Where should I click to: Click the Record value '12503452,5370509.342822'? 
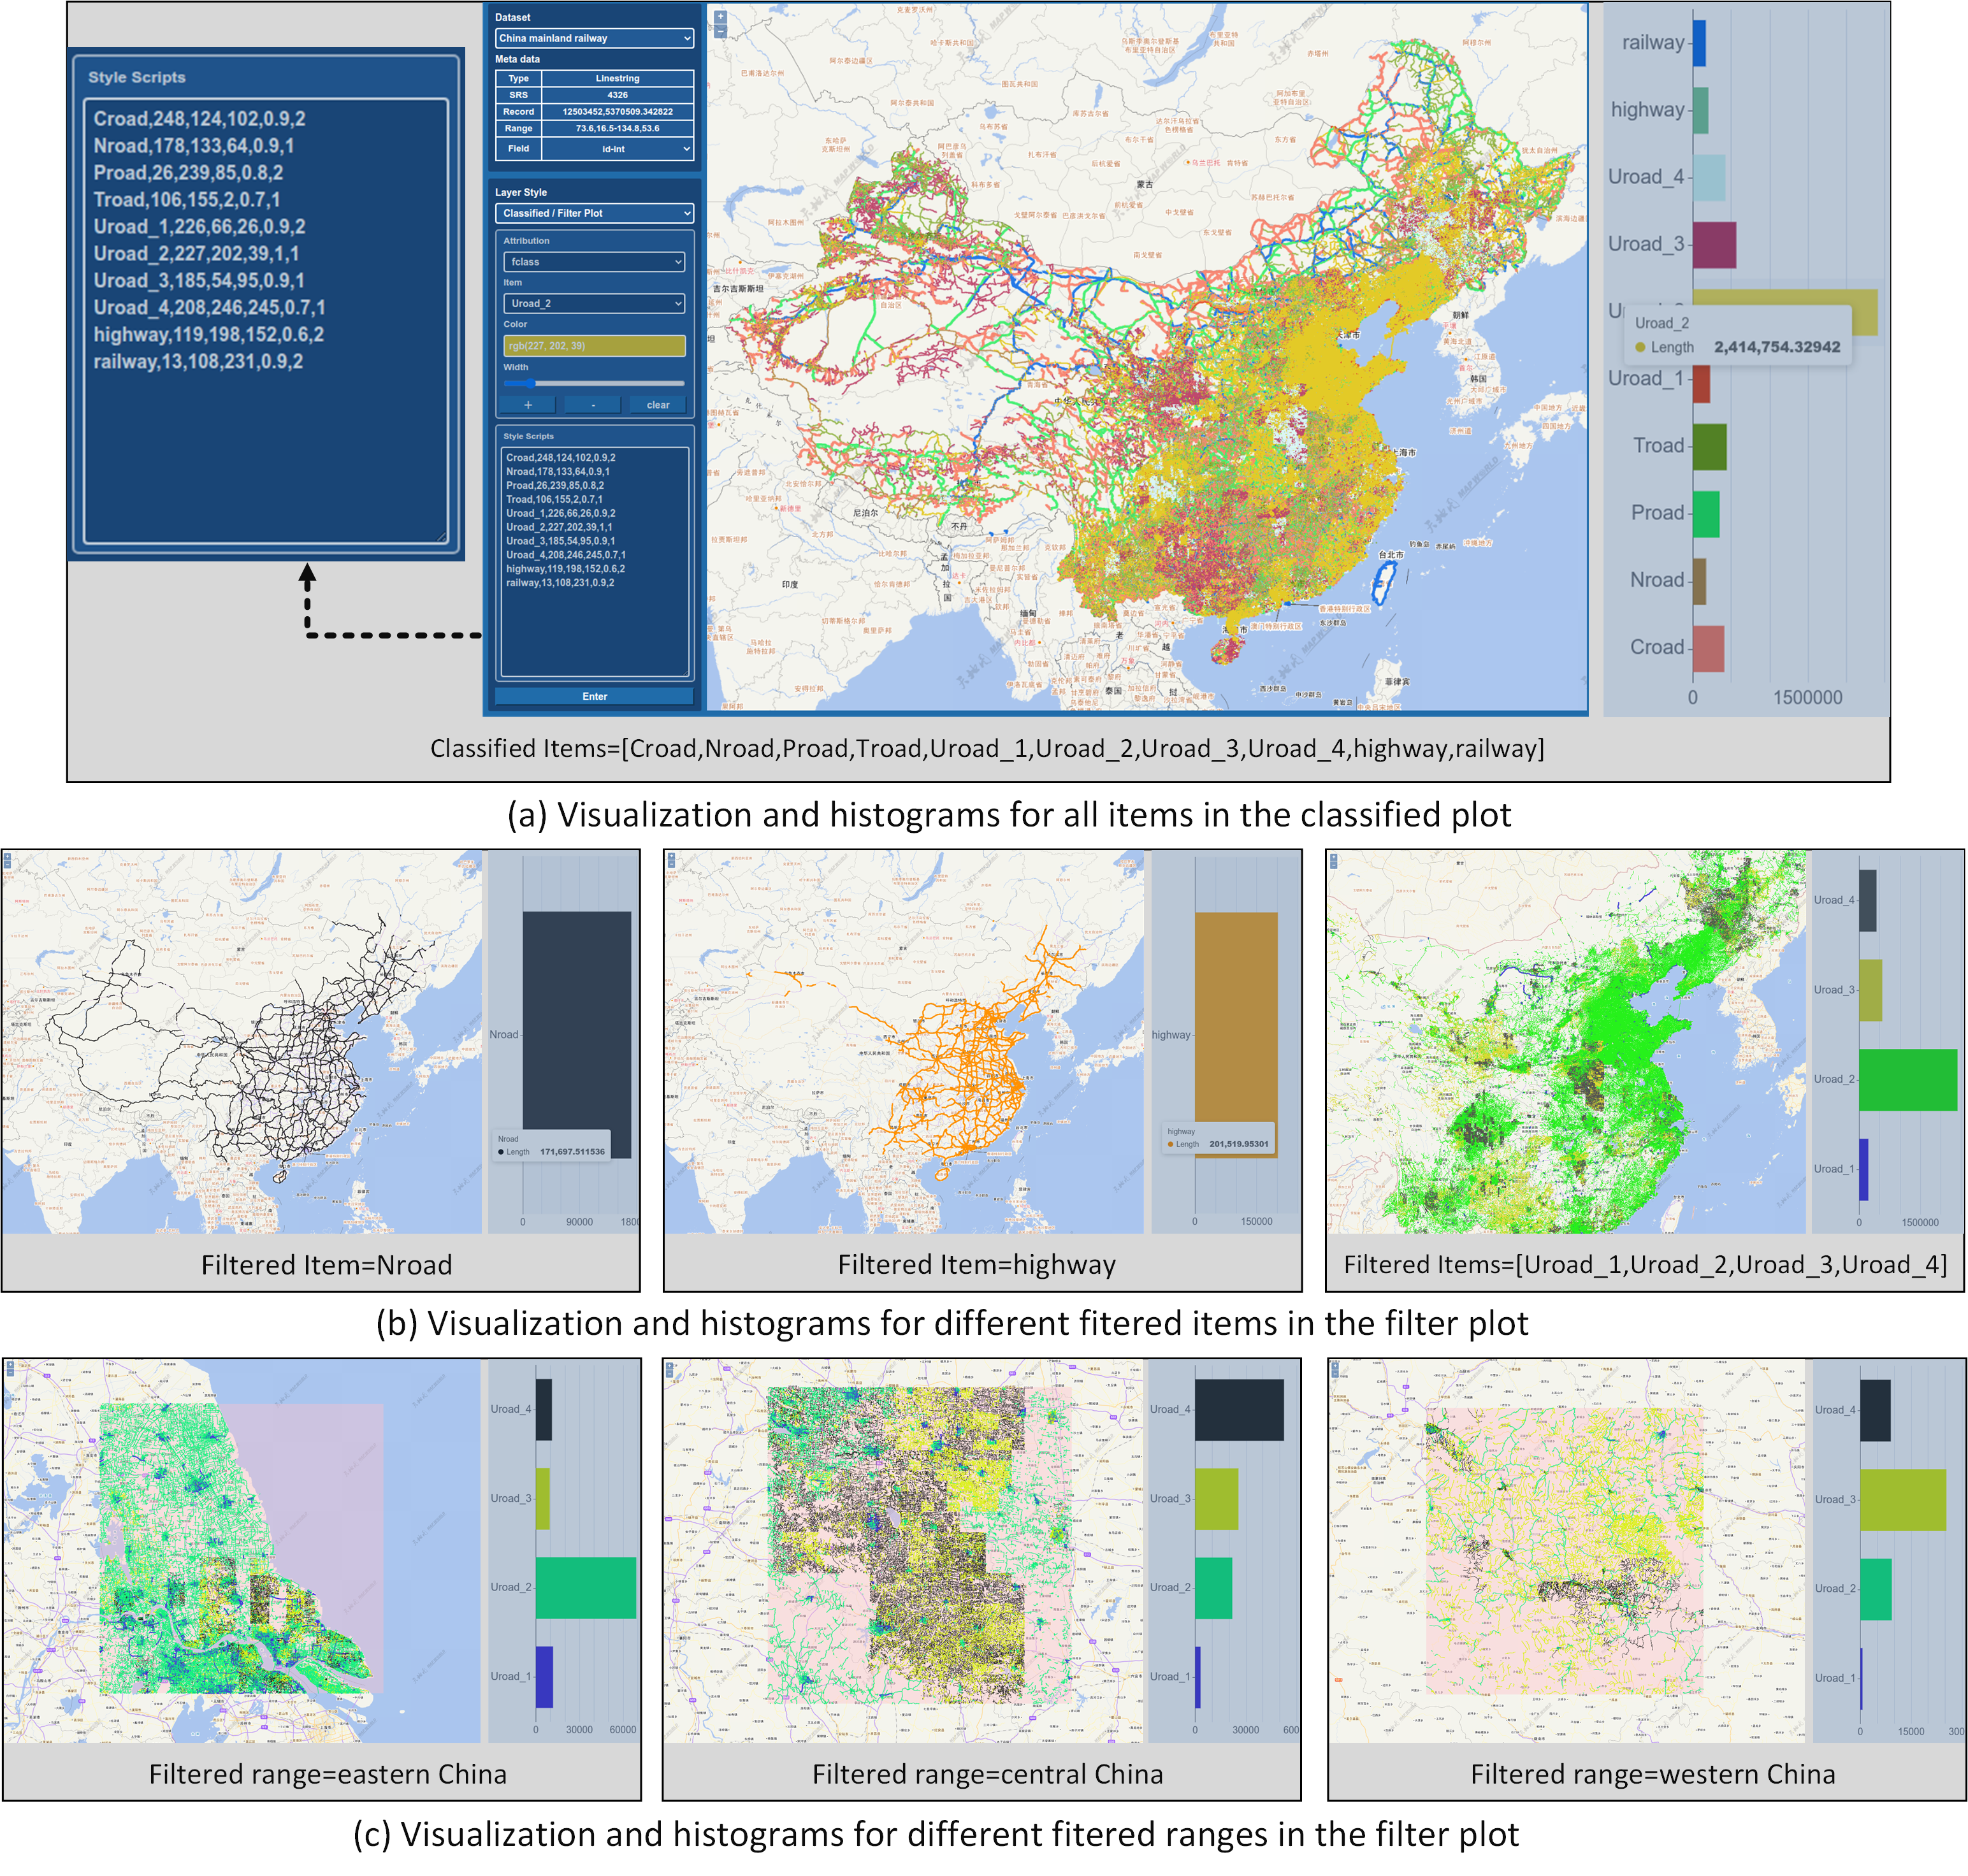click(617, 112)
